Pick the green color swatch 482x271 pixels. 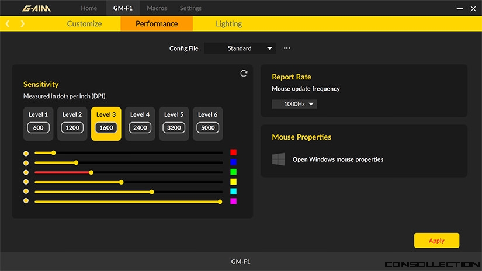pos(233,172)
